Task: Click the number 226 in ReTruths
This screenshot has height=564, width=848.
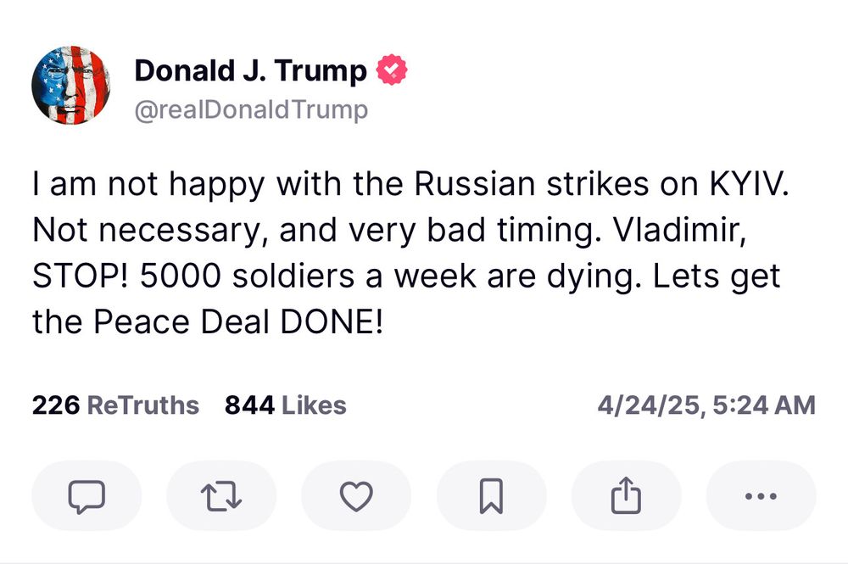Action: pyautogui.click(x=56, y=405)
